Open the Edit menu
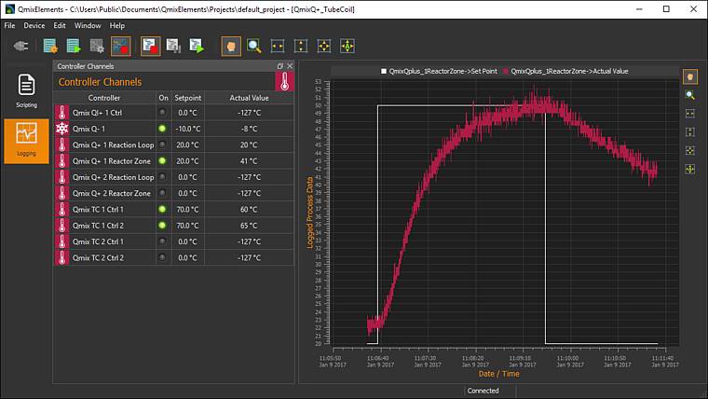 click(x=60, y=26)
